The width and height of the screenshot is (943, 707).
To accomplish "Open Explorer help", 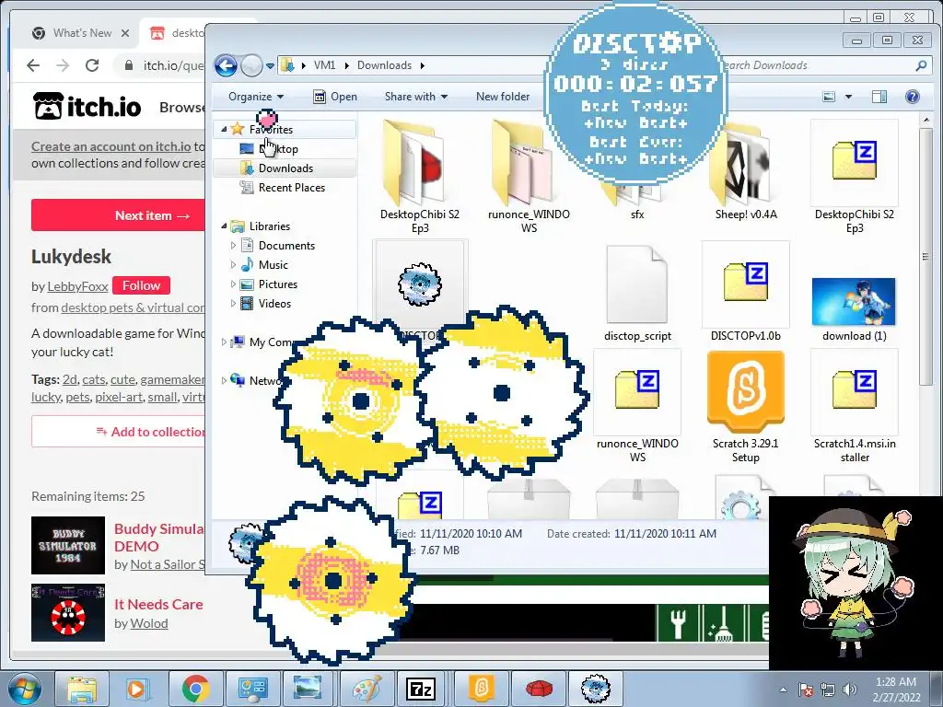I will [x=913, y=96].
